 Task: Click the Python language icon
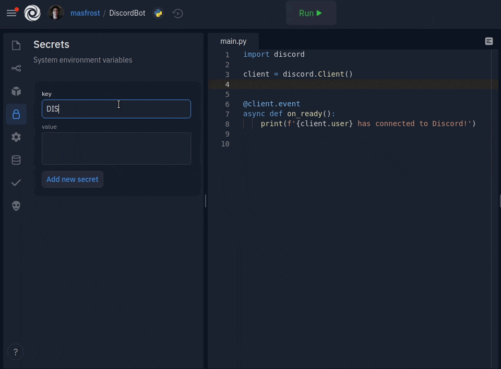pyautogui.click(x=158, y=13)
